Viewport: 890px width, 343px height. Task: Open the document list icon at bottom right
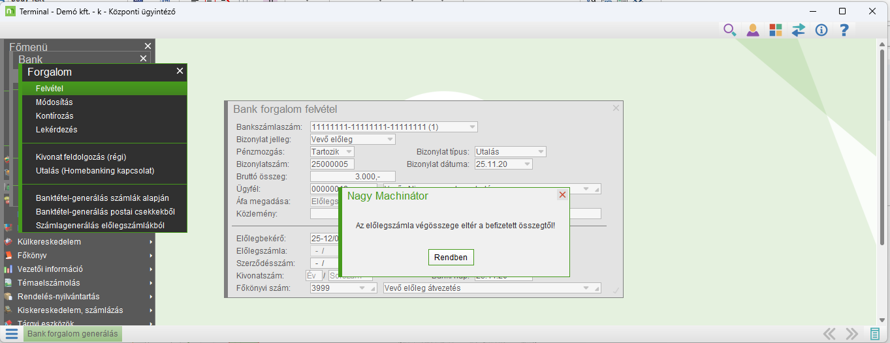coord(875,334)
